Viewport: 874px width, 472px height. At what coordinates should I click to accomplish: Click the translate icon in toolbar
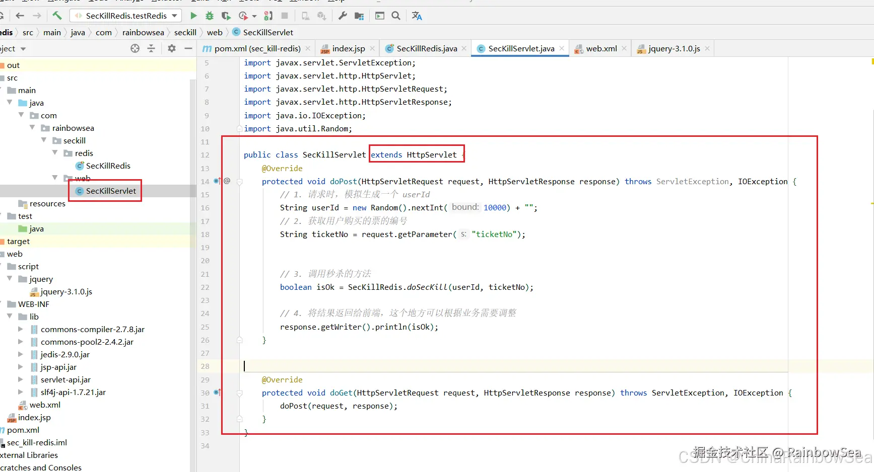[x=417, y=16]
